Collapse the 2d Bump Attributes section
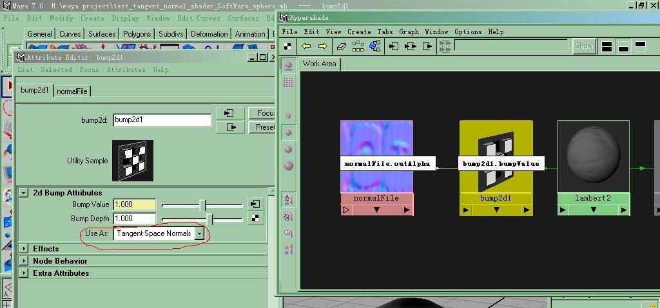 pos(24,193)
